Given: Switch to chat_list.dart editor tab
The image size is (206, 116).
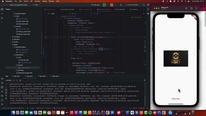Looking at the screenshot, I should (119, 9).
